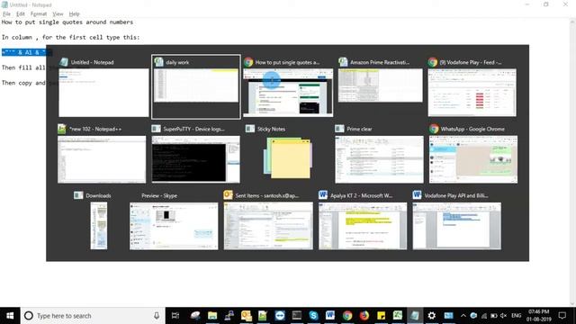Show hidden system tray icons

463,316
